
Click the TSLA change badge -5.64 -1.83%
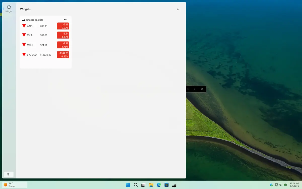(63, 35)
